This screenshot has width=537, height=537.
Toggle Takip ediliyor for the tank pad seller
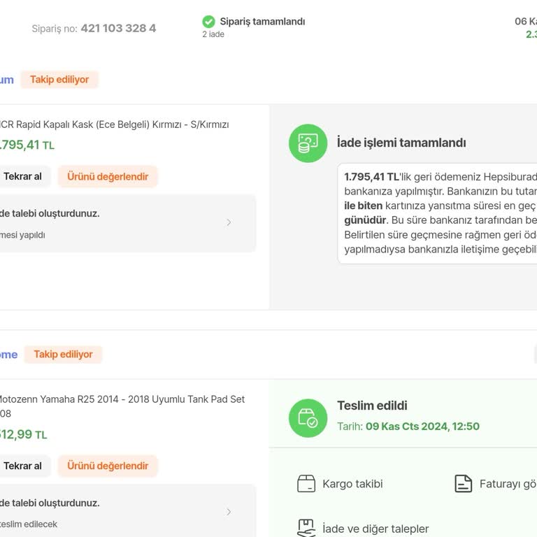click(63, 355)
